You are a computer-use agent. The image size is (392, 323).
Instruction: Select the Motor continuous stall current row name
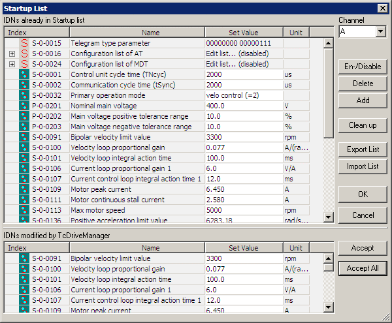pyautogui.click(x=118, y=200)
